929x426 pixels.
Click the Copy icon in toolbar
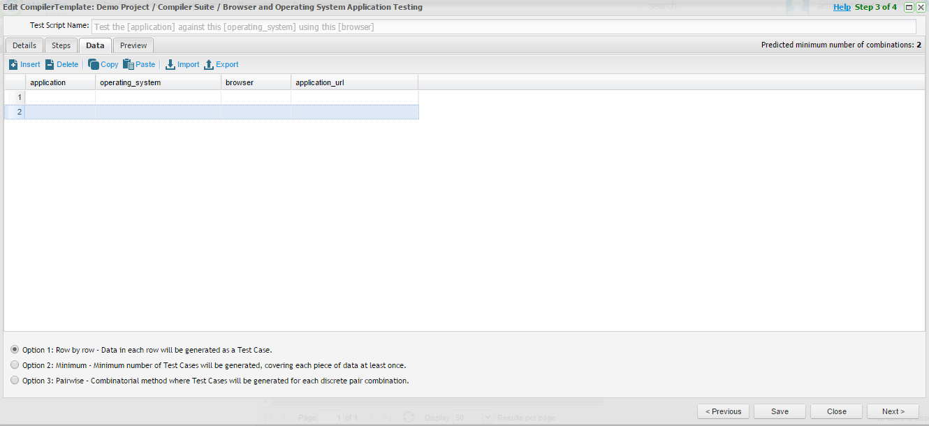[93, 64]
